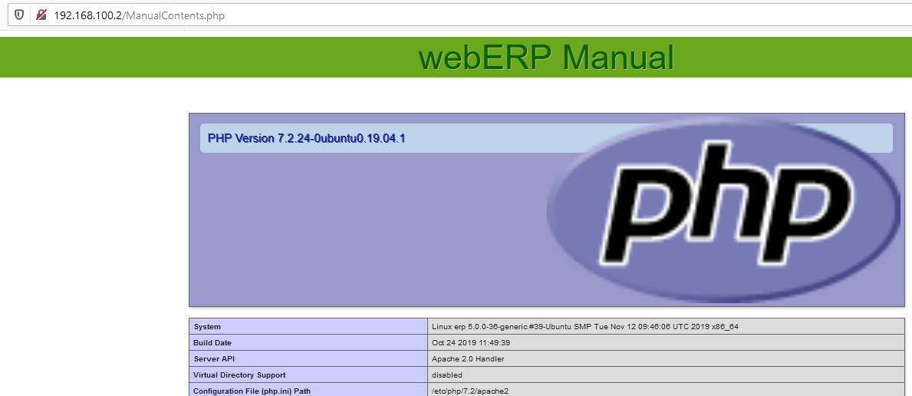This screenshot has height=396, width=912.
Task: Open the insecure connection padlock icon
Action: 41,15
